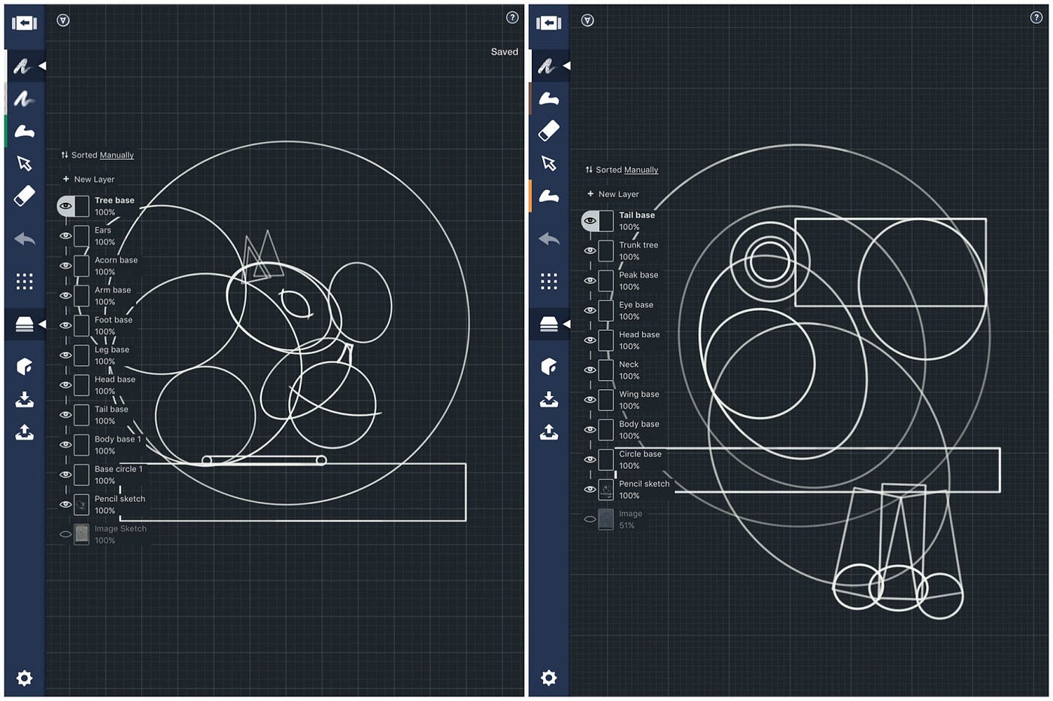
Task: Show the hidden Image Sketch layer
Action: tap(65, 534)
